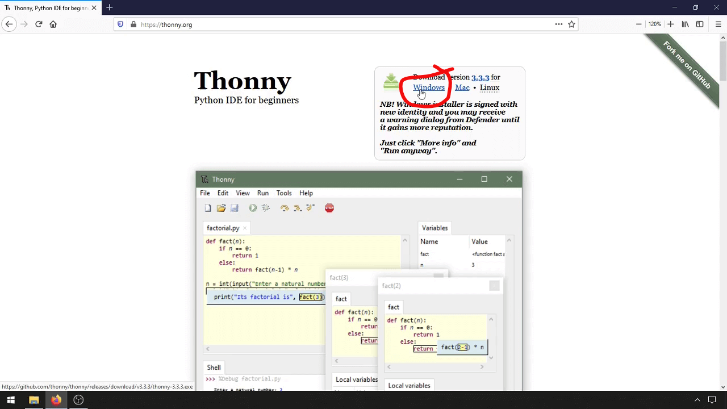Click the Mac download link
The height and width of the screenshot is (409, 727).
click(462, 87)
